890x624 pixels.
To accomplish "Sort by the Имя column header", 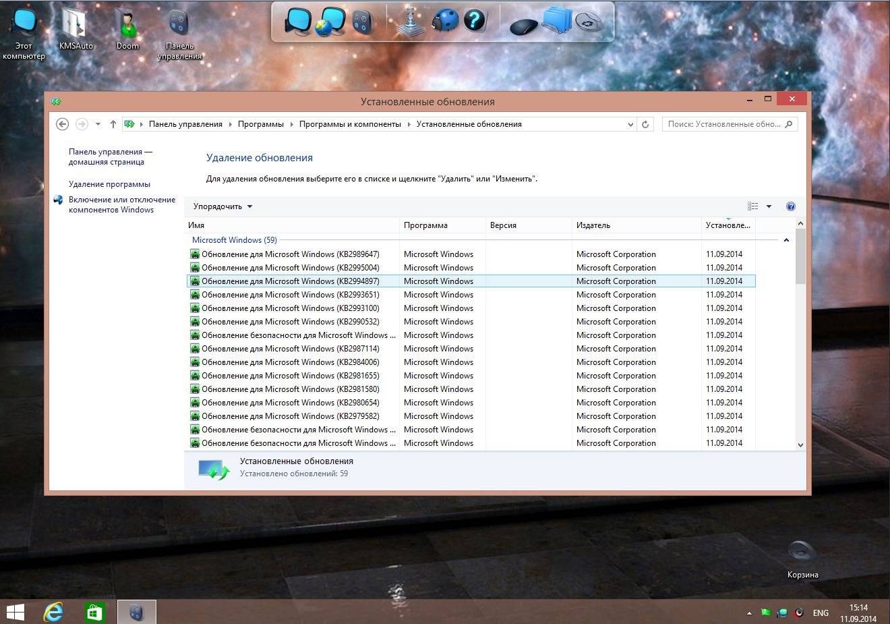I will tap(196, 225).
